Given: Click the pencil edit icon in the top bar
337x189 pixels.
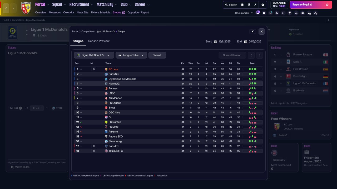Looking at the screenshot, I should pyautogui.click(x=255, y=5).
